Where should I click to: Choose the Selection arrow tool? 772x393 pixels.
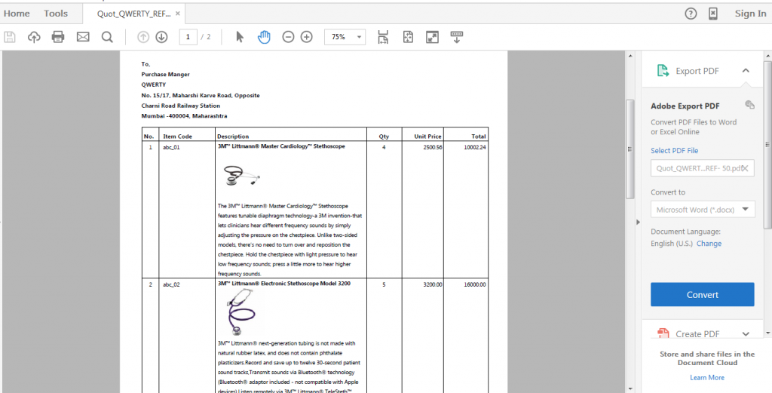[240, 37]
